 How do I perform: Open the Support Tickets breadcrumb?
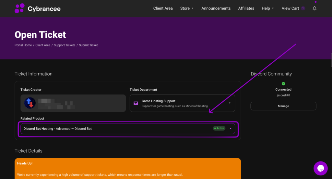pyautogui.click(x=65, y=45)
